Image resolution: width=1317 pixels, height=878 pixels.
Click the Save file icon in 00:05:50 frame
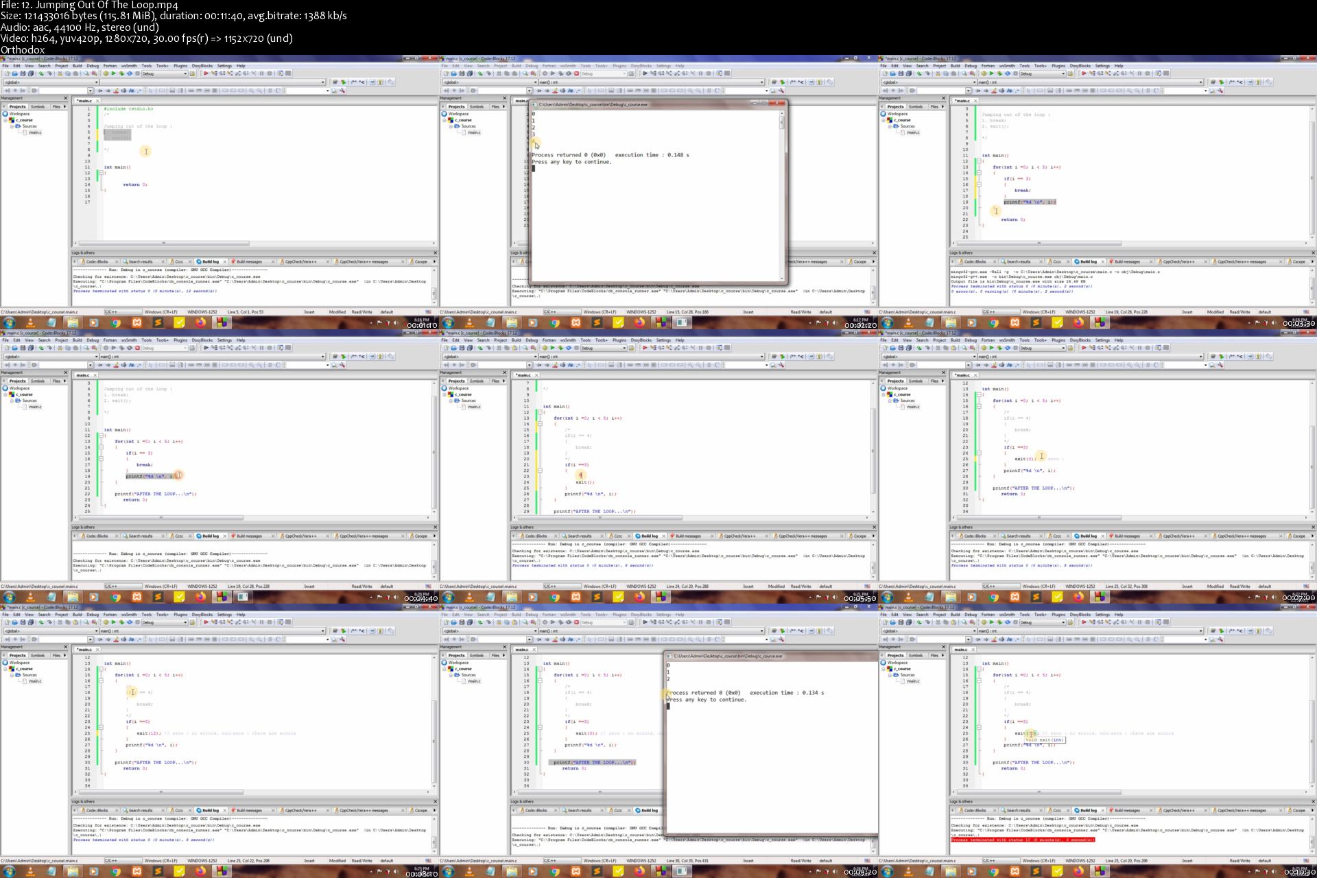[462, 348]
